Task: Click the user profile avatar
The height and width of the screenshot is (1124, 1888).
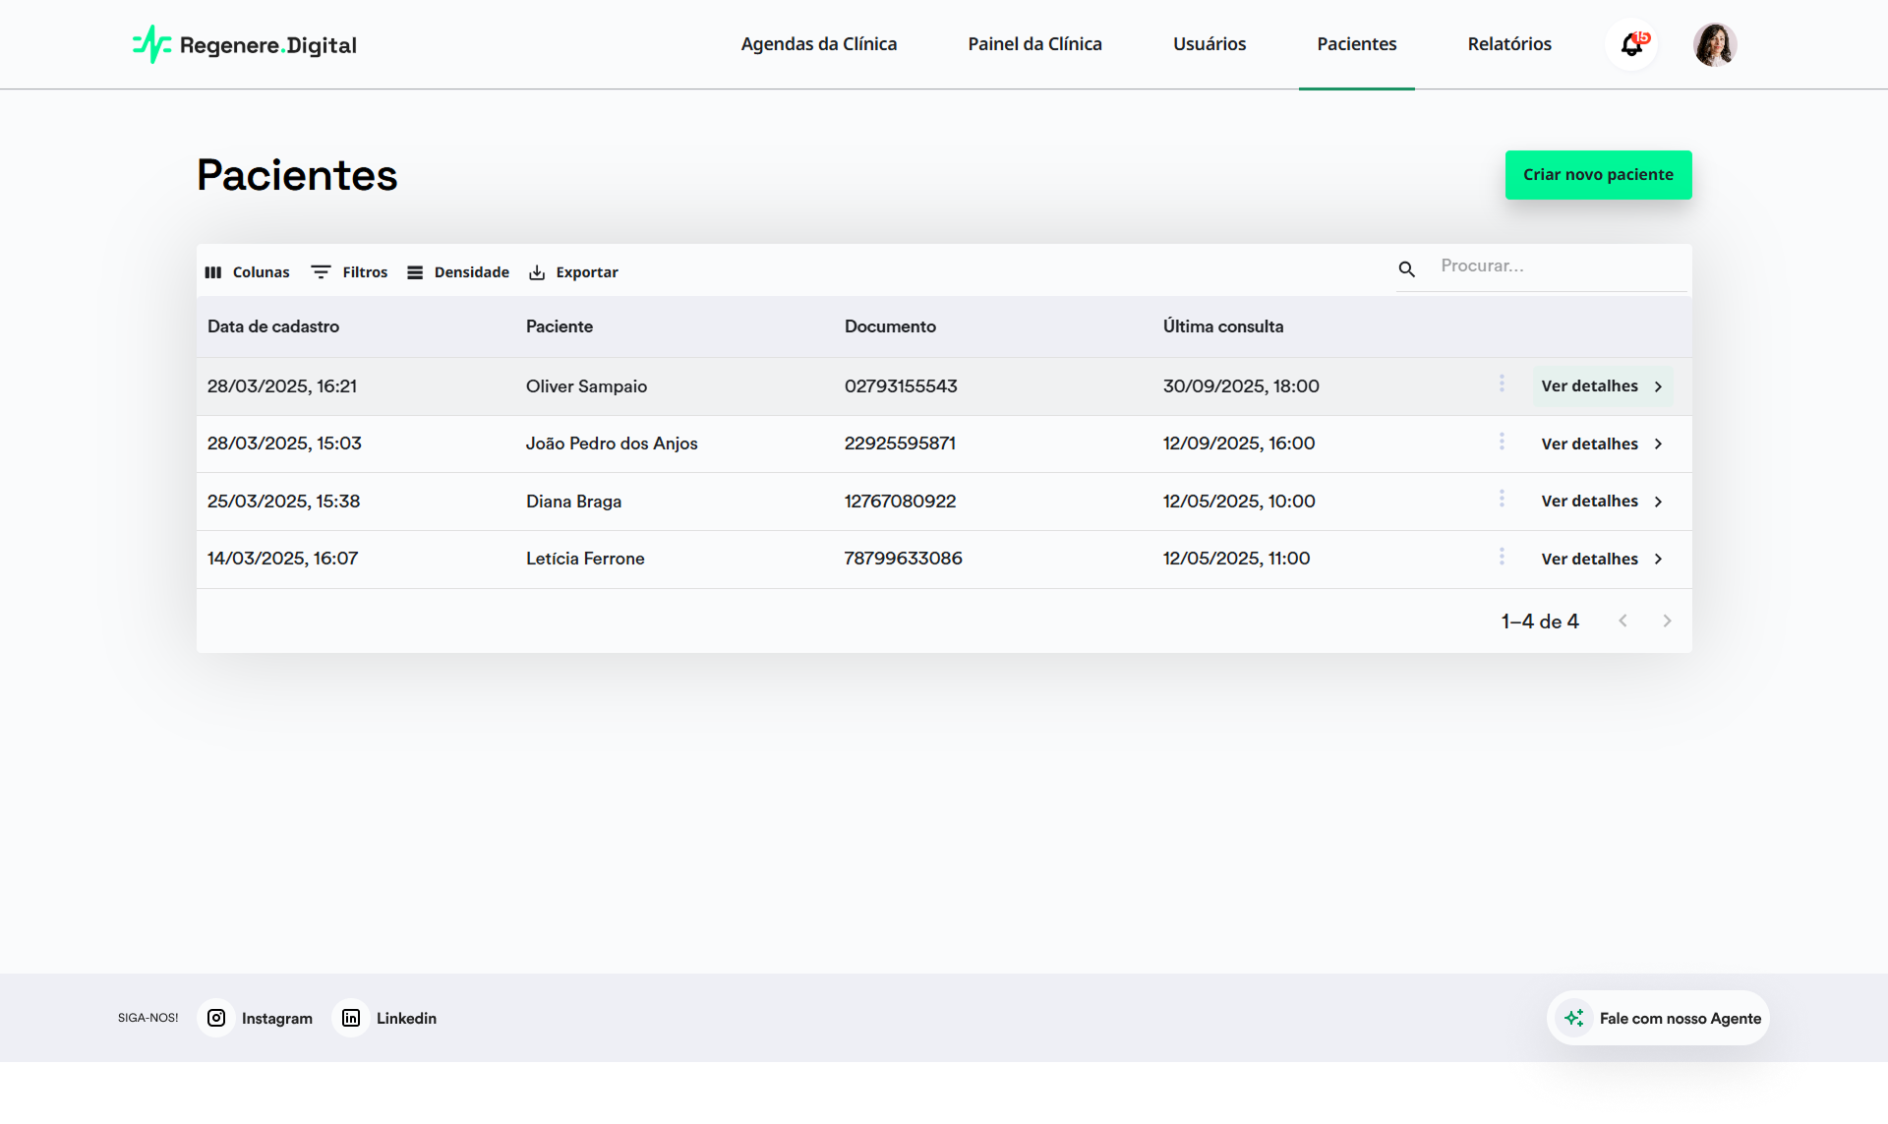Action: 1714,44
